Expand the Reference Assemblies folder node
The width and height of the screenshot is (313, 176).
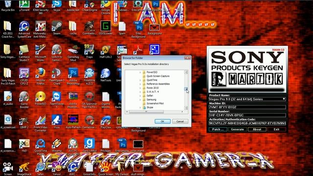[140, 84]
